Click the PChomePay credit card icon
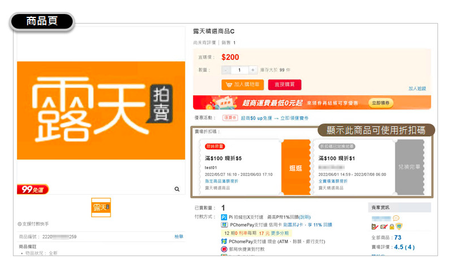This screenshot has width=451, height=278. [x=224, y=225]
